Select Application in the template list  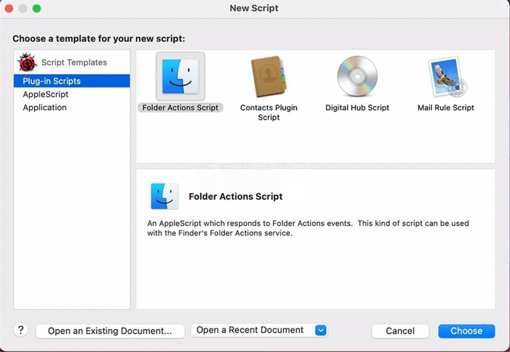pos(45,107)
